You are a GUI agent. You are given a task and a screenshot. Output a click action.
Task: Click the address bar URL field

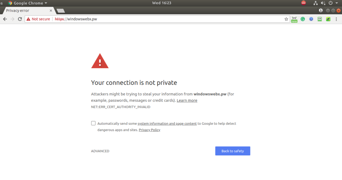(167, 19)
